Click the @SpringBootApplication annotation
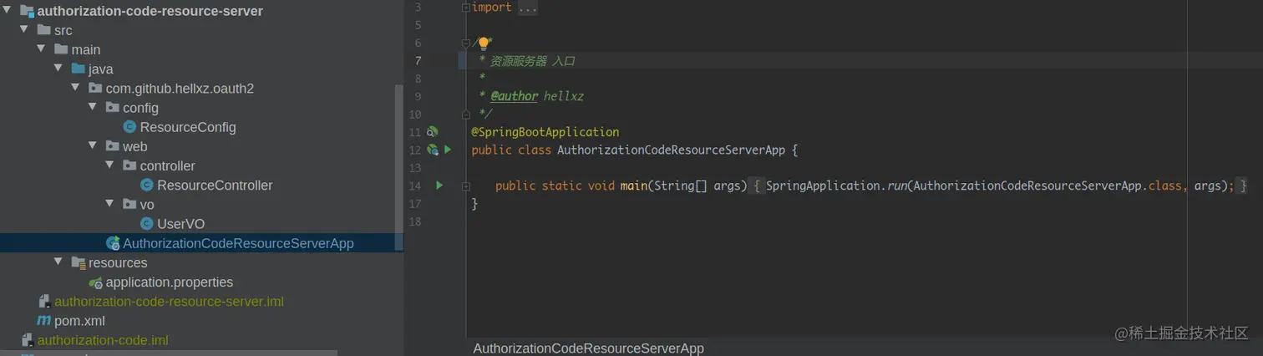 [545, 132]
